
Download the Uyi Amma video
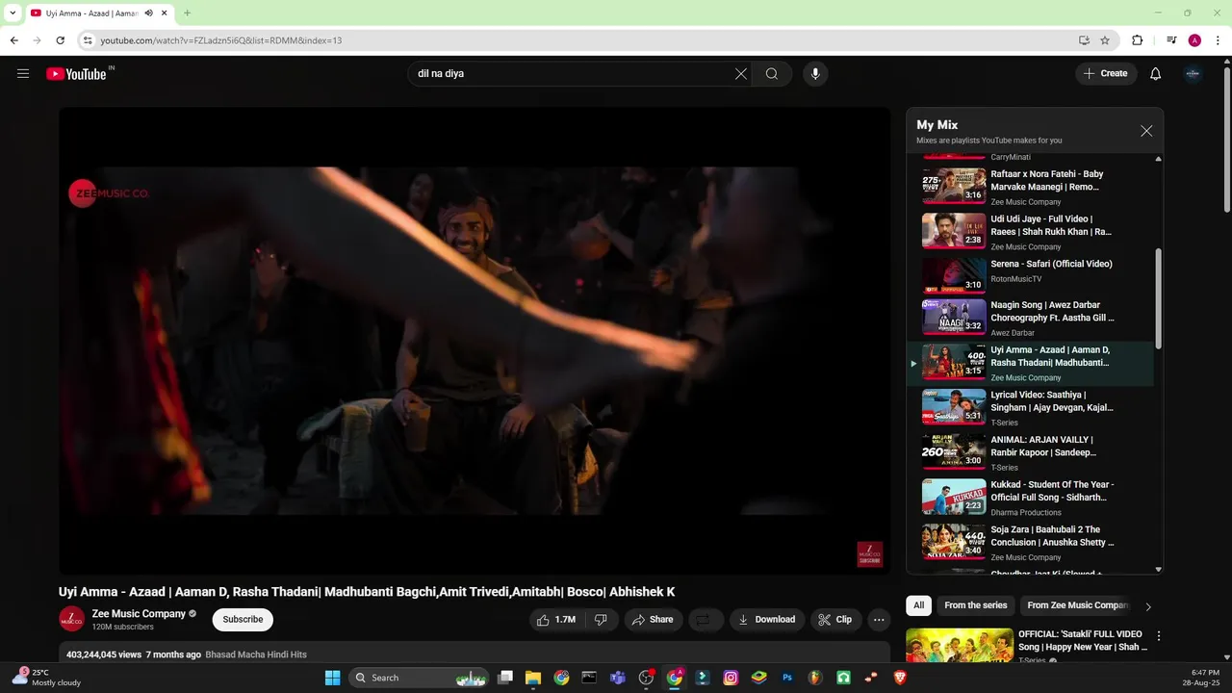(x=766, y=620)
